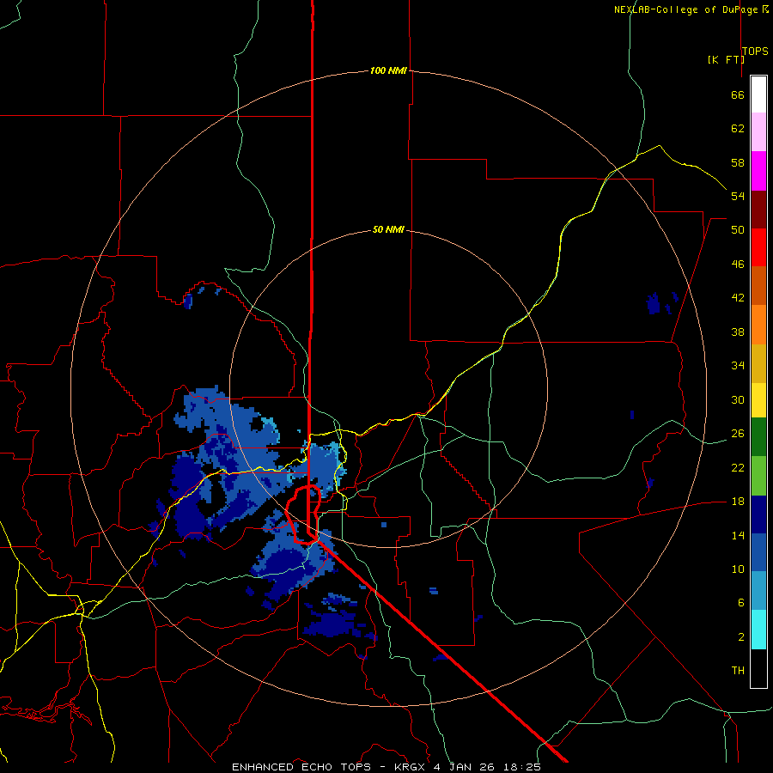Click the 66 legend value

tap(738, 94)
